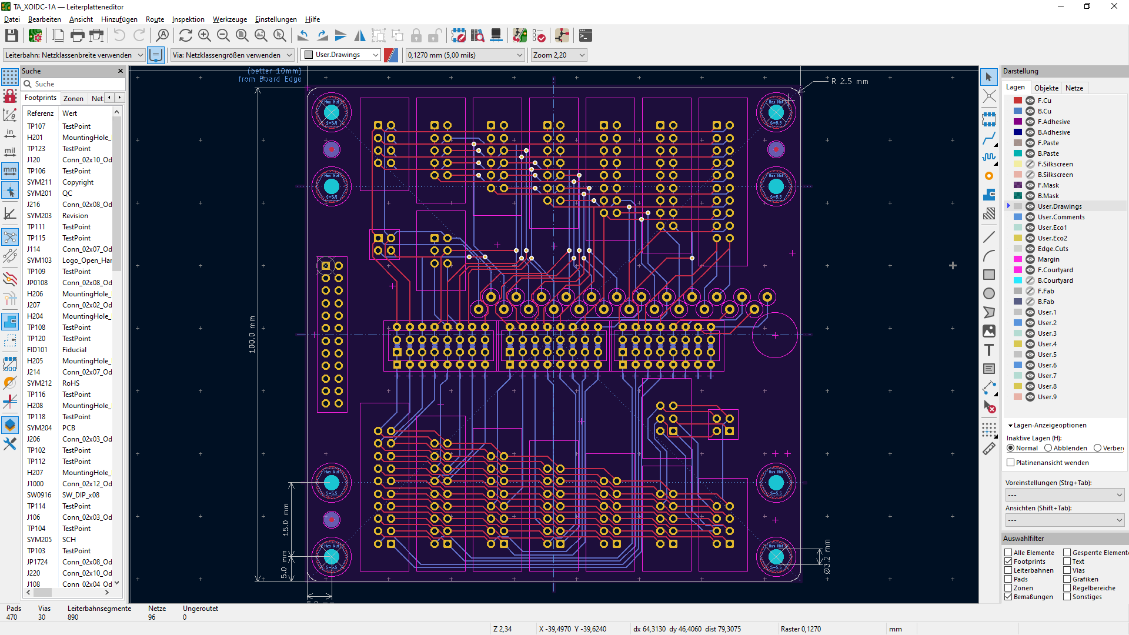
Task: Select the Draw circle tool
Action: pyautogui.click(x=989, y=293)
